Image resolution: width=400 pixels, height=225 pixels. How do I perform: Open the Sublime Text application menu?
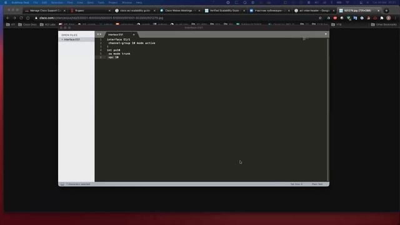(20, 2)
